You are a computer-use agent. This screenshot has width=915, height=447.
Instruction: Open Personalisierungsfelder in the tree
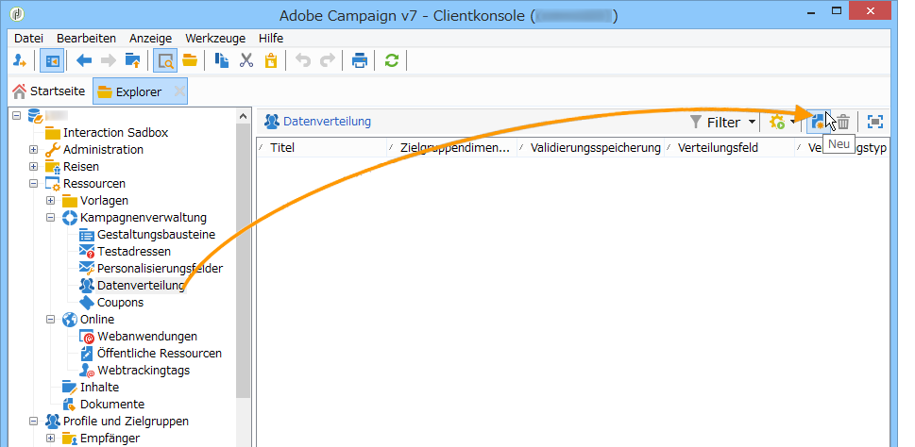160,269
